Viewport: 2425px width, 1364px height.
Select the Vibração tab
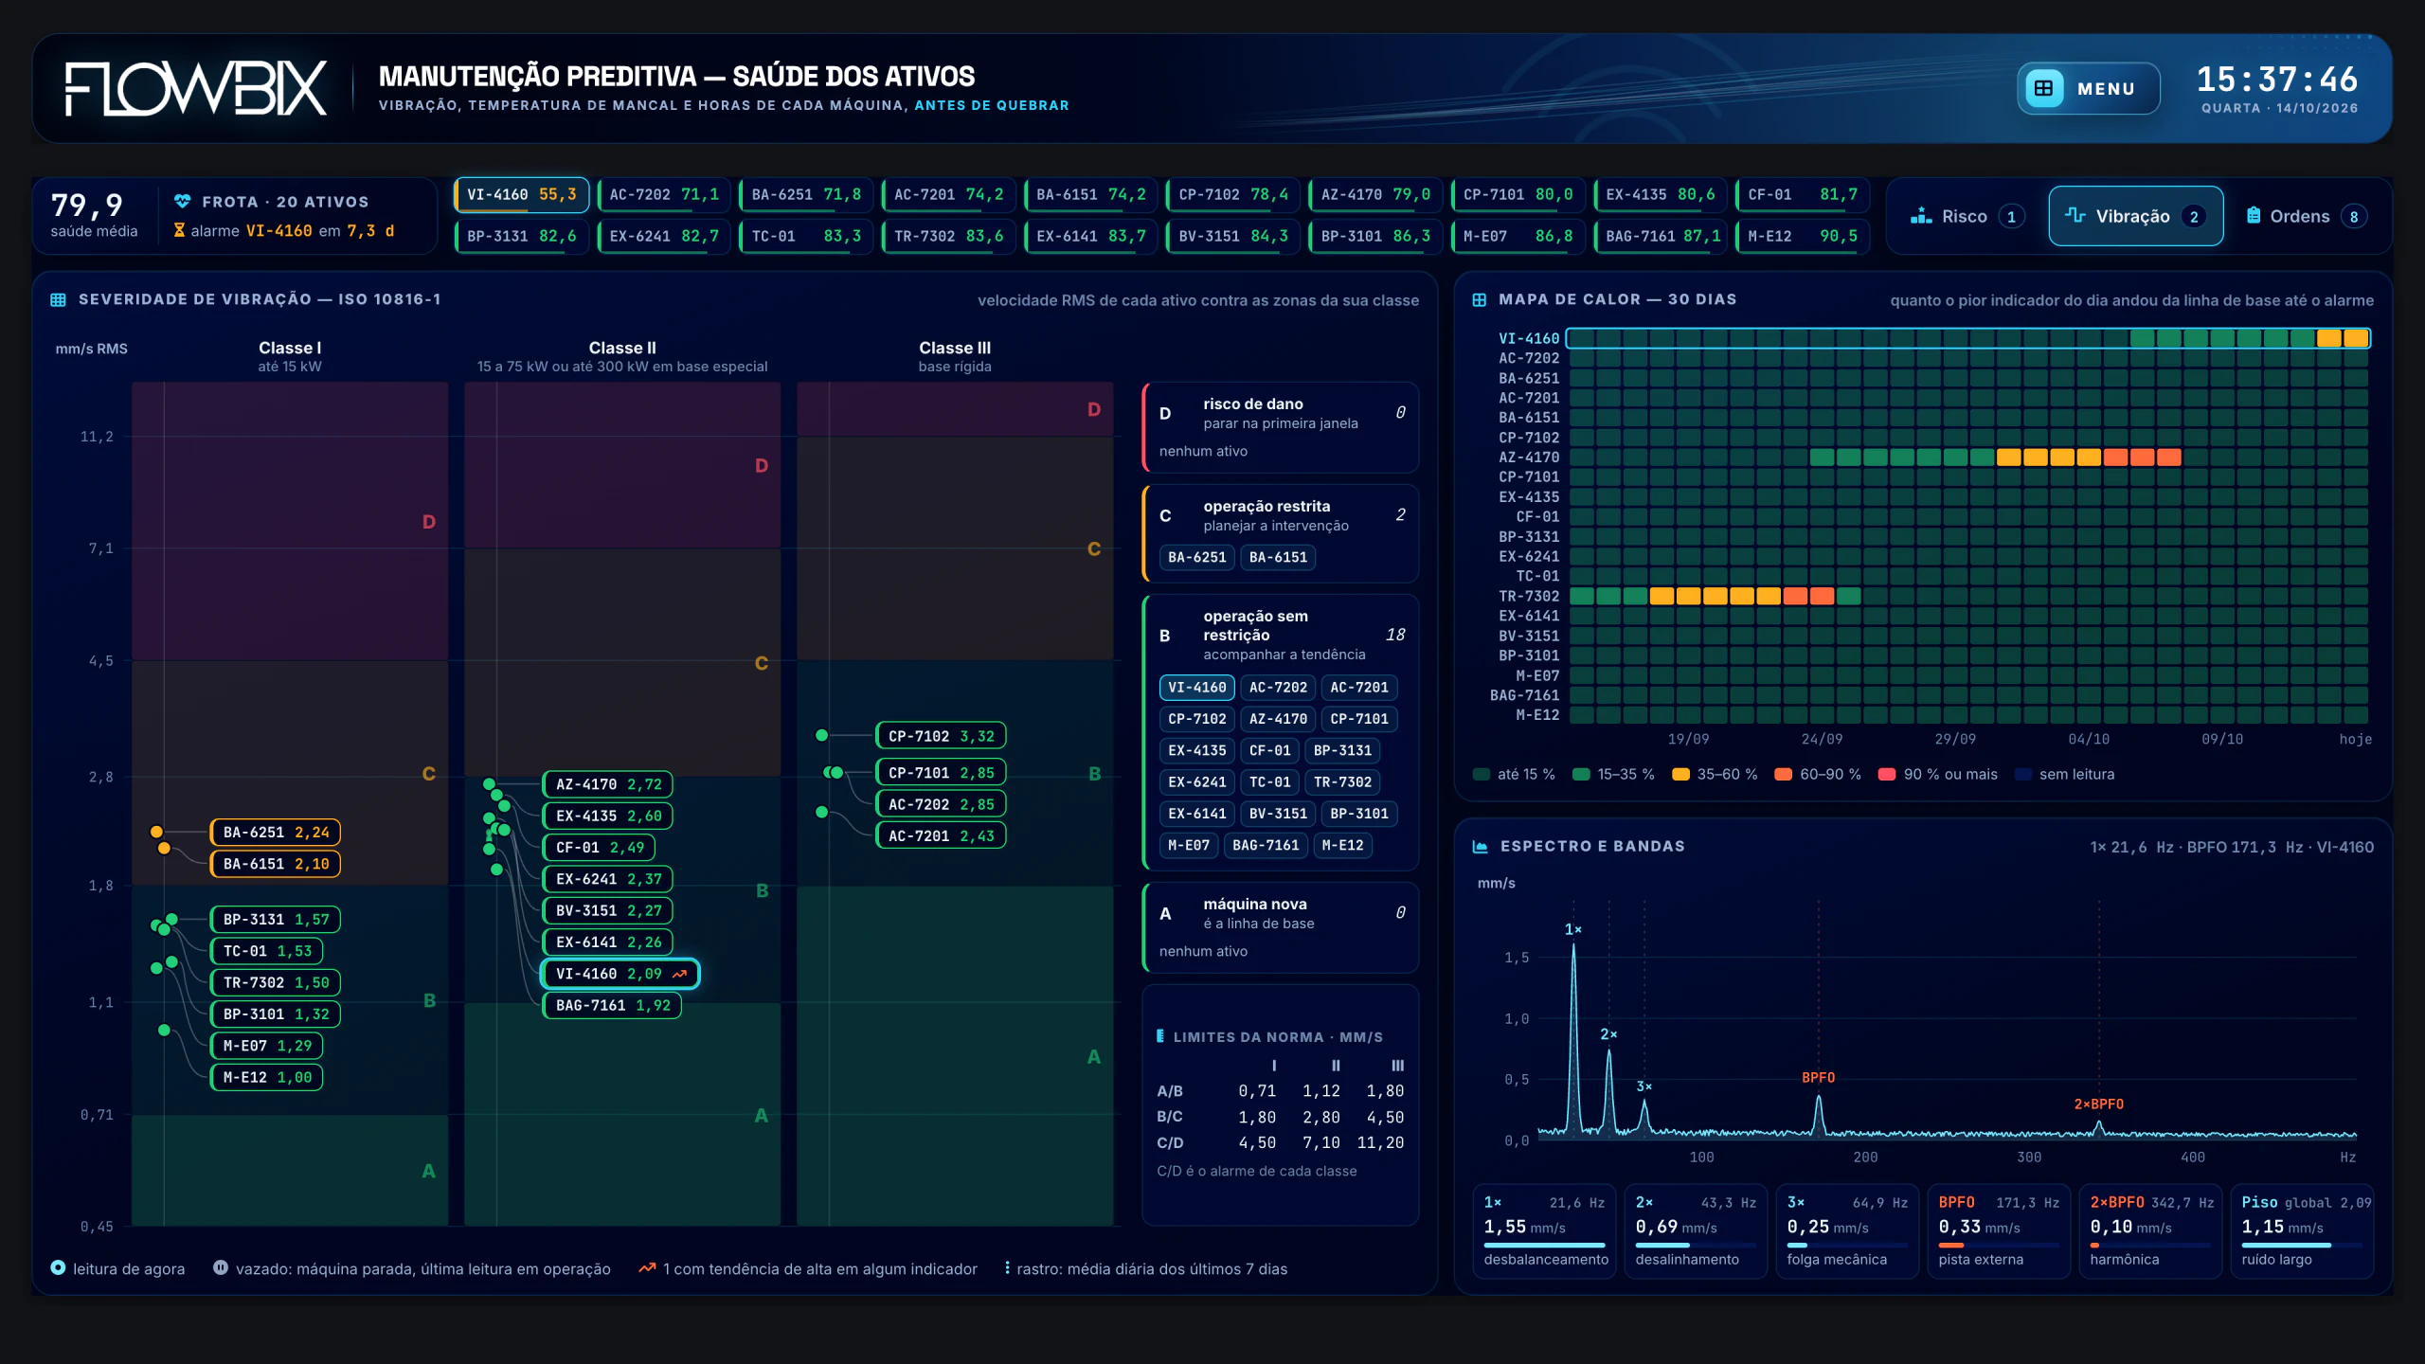2135,216
